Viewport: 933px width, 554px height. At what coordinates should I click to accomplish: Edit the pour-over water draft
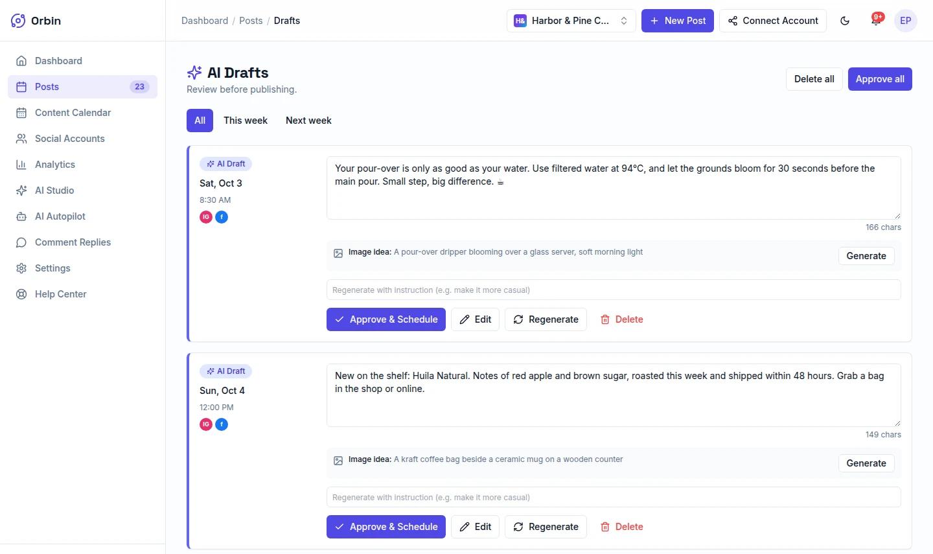click(475, 319)
